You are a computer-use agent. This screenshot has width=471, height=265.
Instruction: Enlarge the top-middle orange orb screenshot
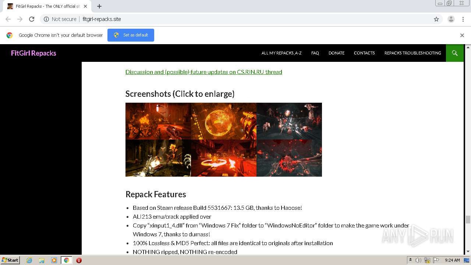tap(224, 121)
